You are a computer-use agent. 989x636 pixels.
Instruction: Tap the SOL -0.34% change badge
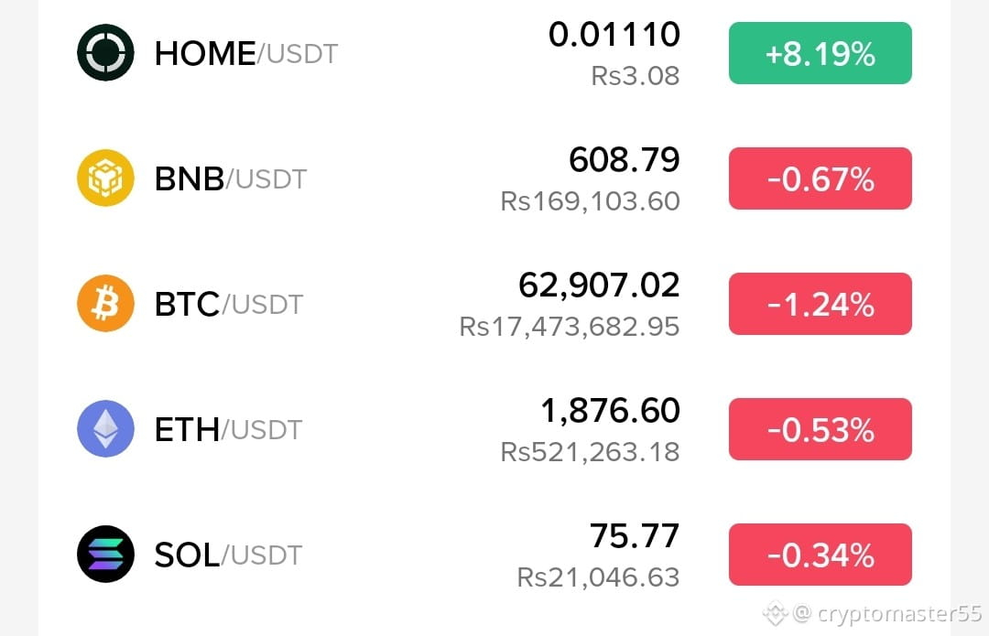(820, 555)
